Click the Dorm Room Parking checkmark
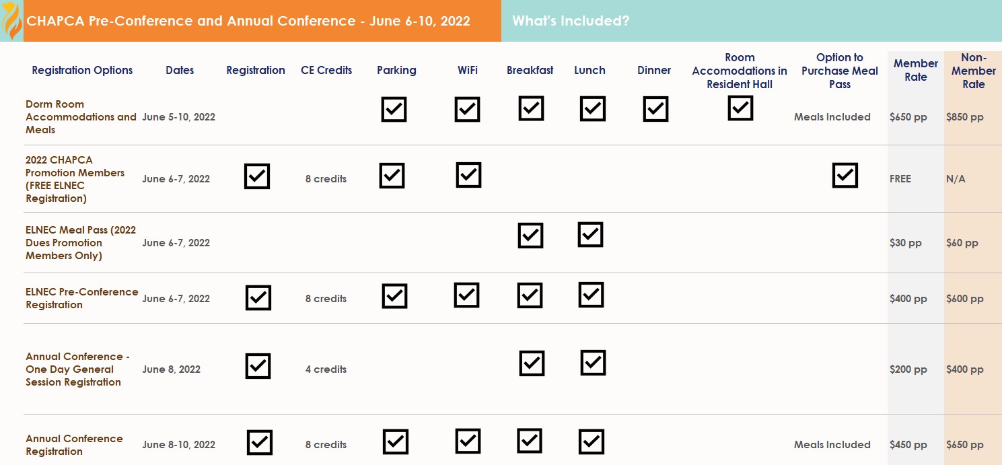Image resolution: width=1002 pixels, height=465 pixels. pyautogui.click(x=394, y=109)
